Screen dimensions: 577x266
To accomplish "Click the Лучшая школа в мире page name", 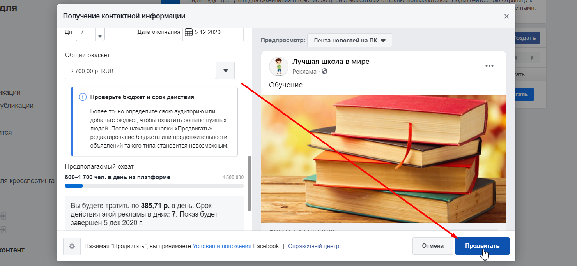I will (x=331, y=62).
